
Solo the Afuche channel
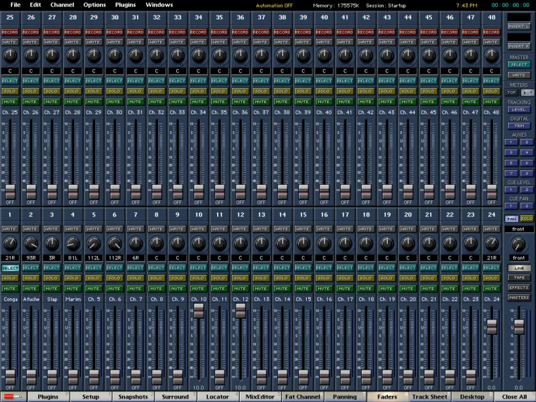(31, 278)
